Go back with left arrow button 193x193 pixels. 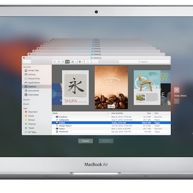pyautogui.click(x=25, y=62)
